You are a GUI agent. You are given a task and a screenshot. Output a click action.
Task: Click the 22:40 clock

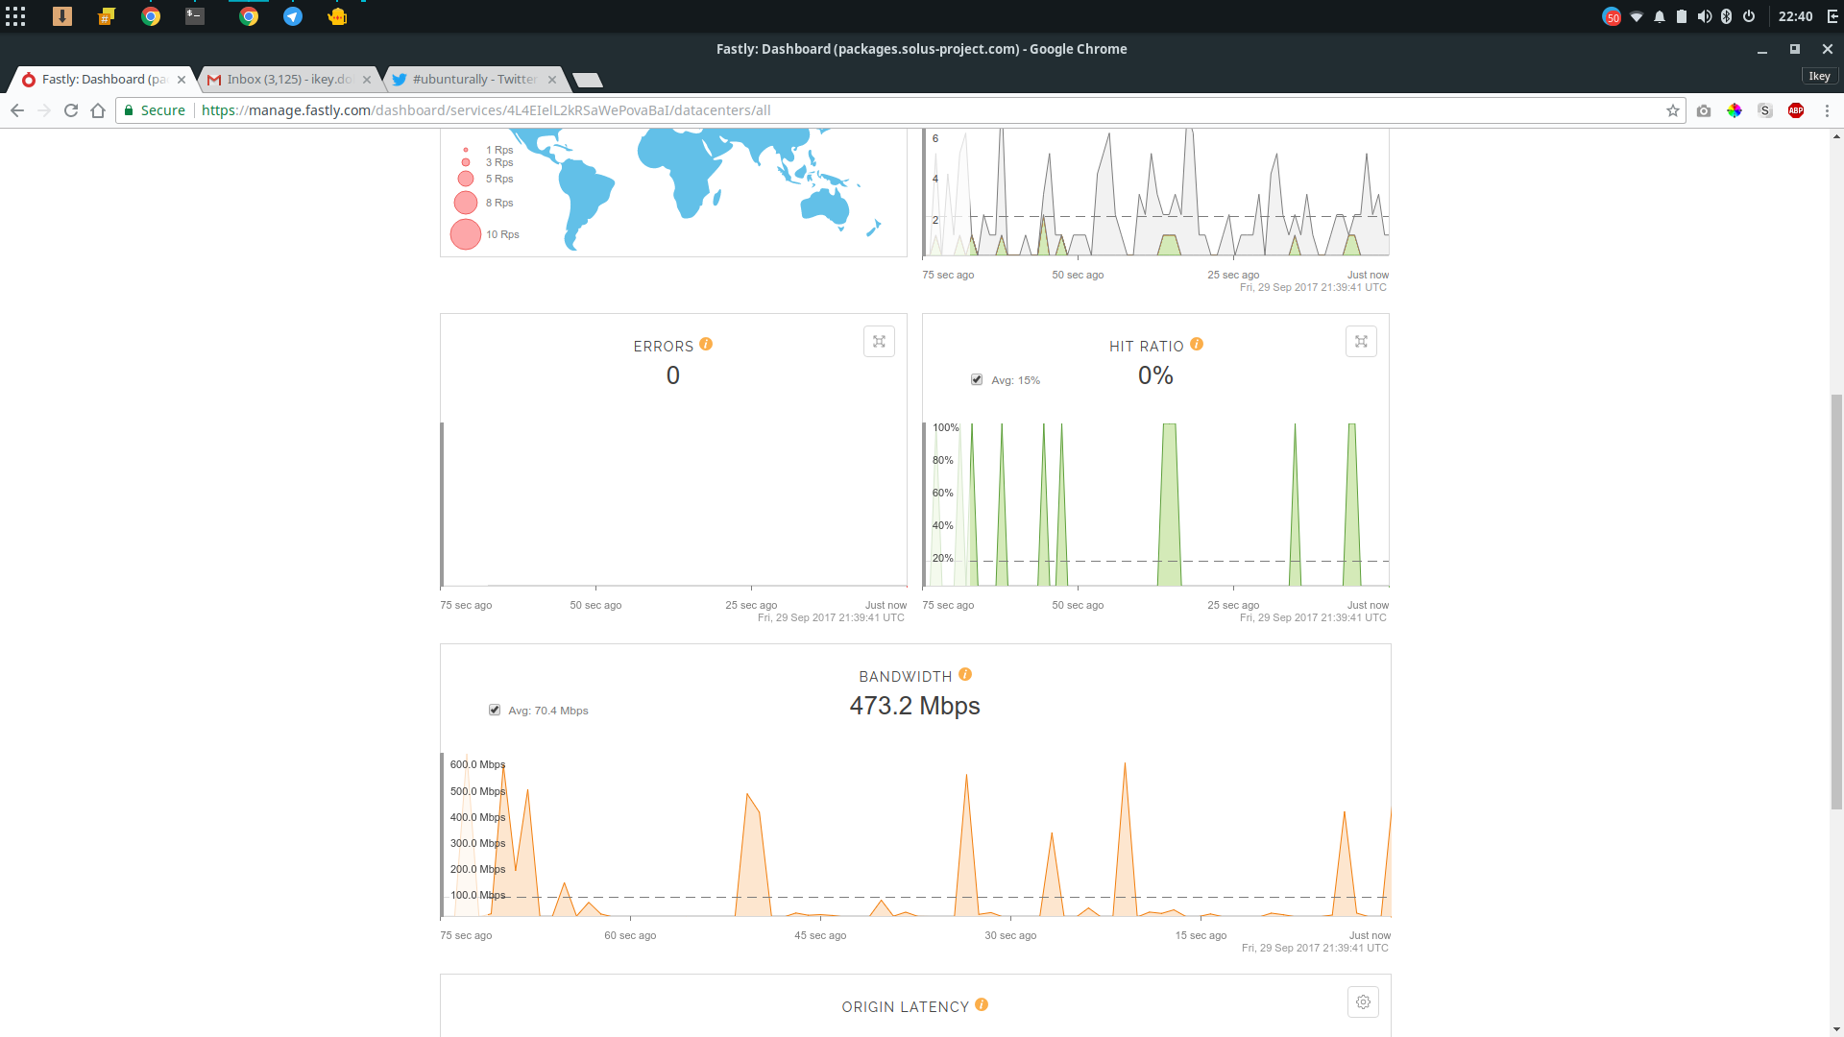coord(1795,16)
